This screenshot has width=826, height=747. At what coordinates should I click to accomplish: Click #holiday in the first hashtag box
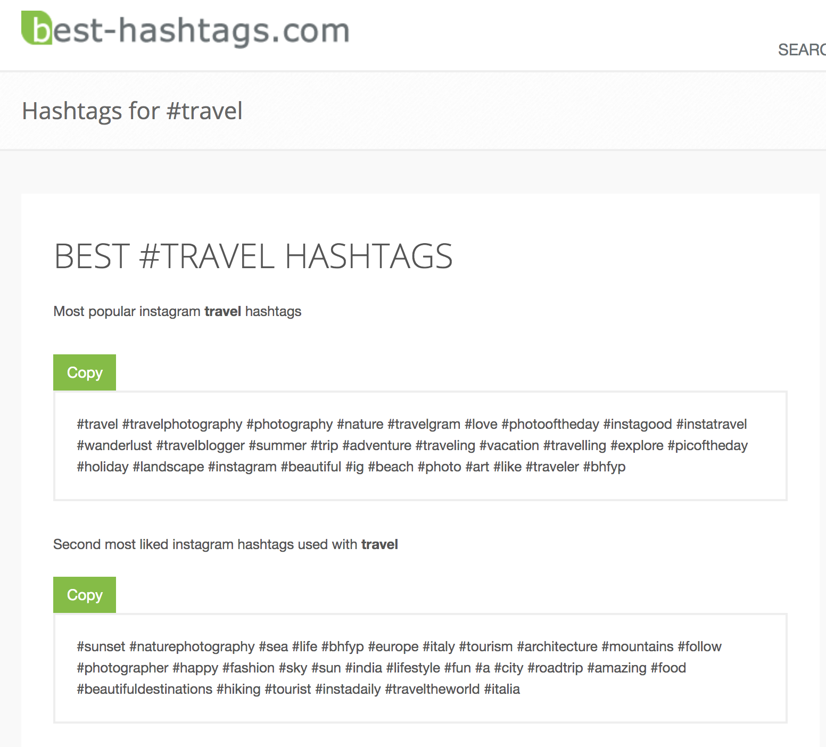[103, 467]
